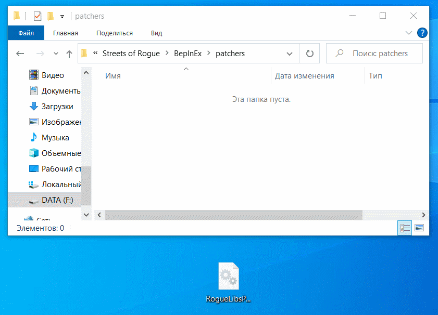Select DATA (F:) drive in the navigation pane
The height and width of the screenshot is (315, 438).
pyautogui.click(x=45, y=200)
